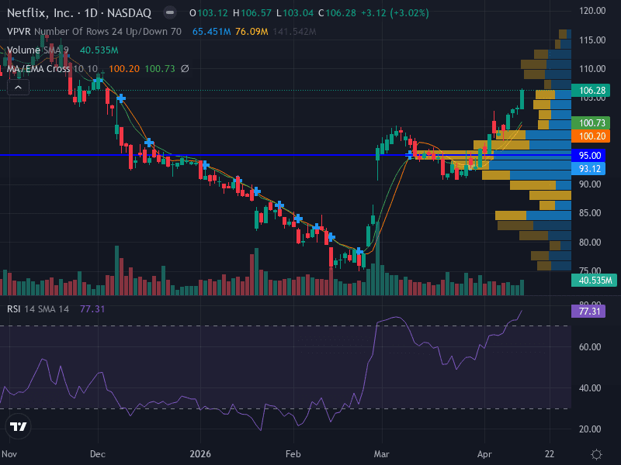
Task: Click the 141.542M total volume value
Action: pos(294,32)
